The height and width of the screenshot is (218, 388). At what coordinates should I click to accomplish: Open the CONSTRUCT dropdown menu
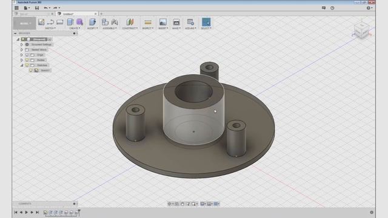click(130, 28)
